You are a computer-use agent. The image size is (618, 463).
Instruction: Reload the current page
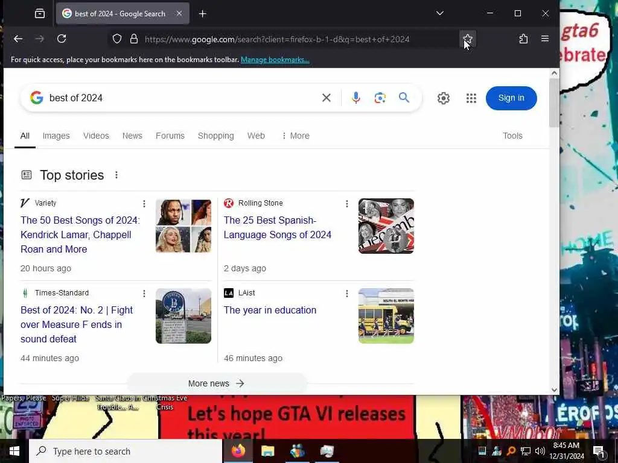tap(62, 39)
